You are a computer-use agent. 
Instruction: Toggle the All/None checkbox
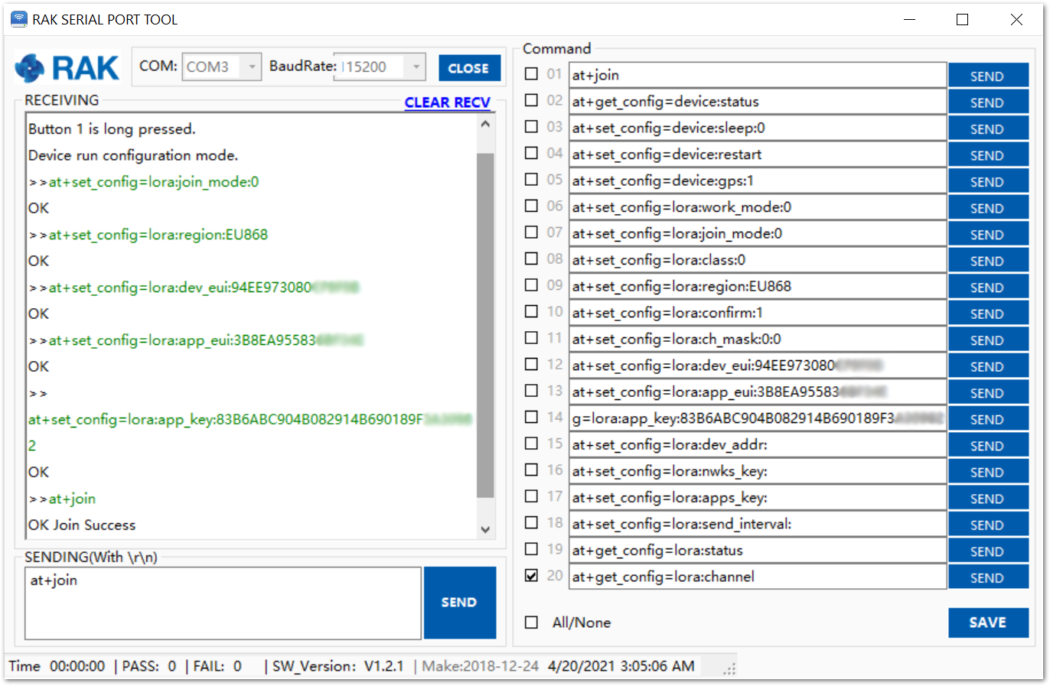(531, 623)
